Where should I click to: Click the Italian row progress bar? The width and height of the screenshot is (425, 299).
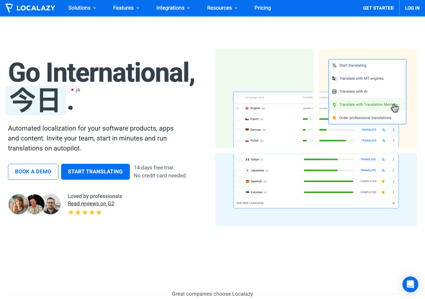pyautogui.click(x=328, y=159)
